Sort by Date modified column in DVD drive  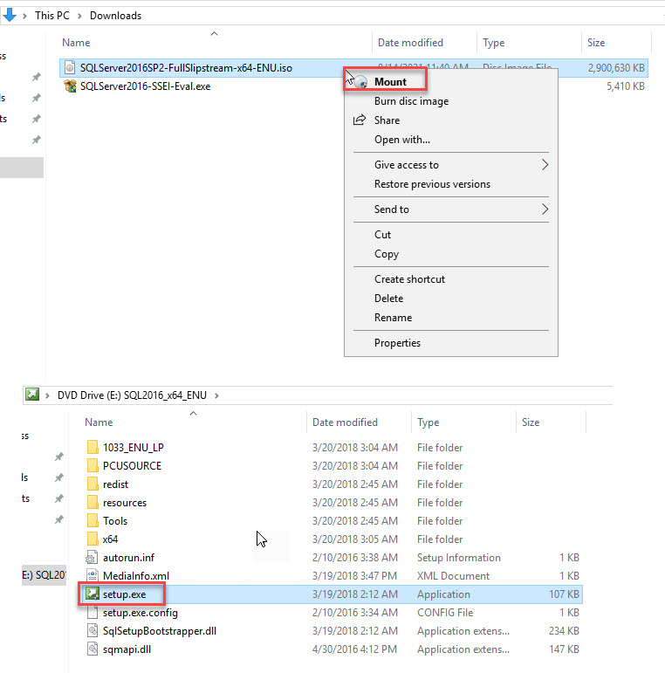345,422
